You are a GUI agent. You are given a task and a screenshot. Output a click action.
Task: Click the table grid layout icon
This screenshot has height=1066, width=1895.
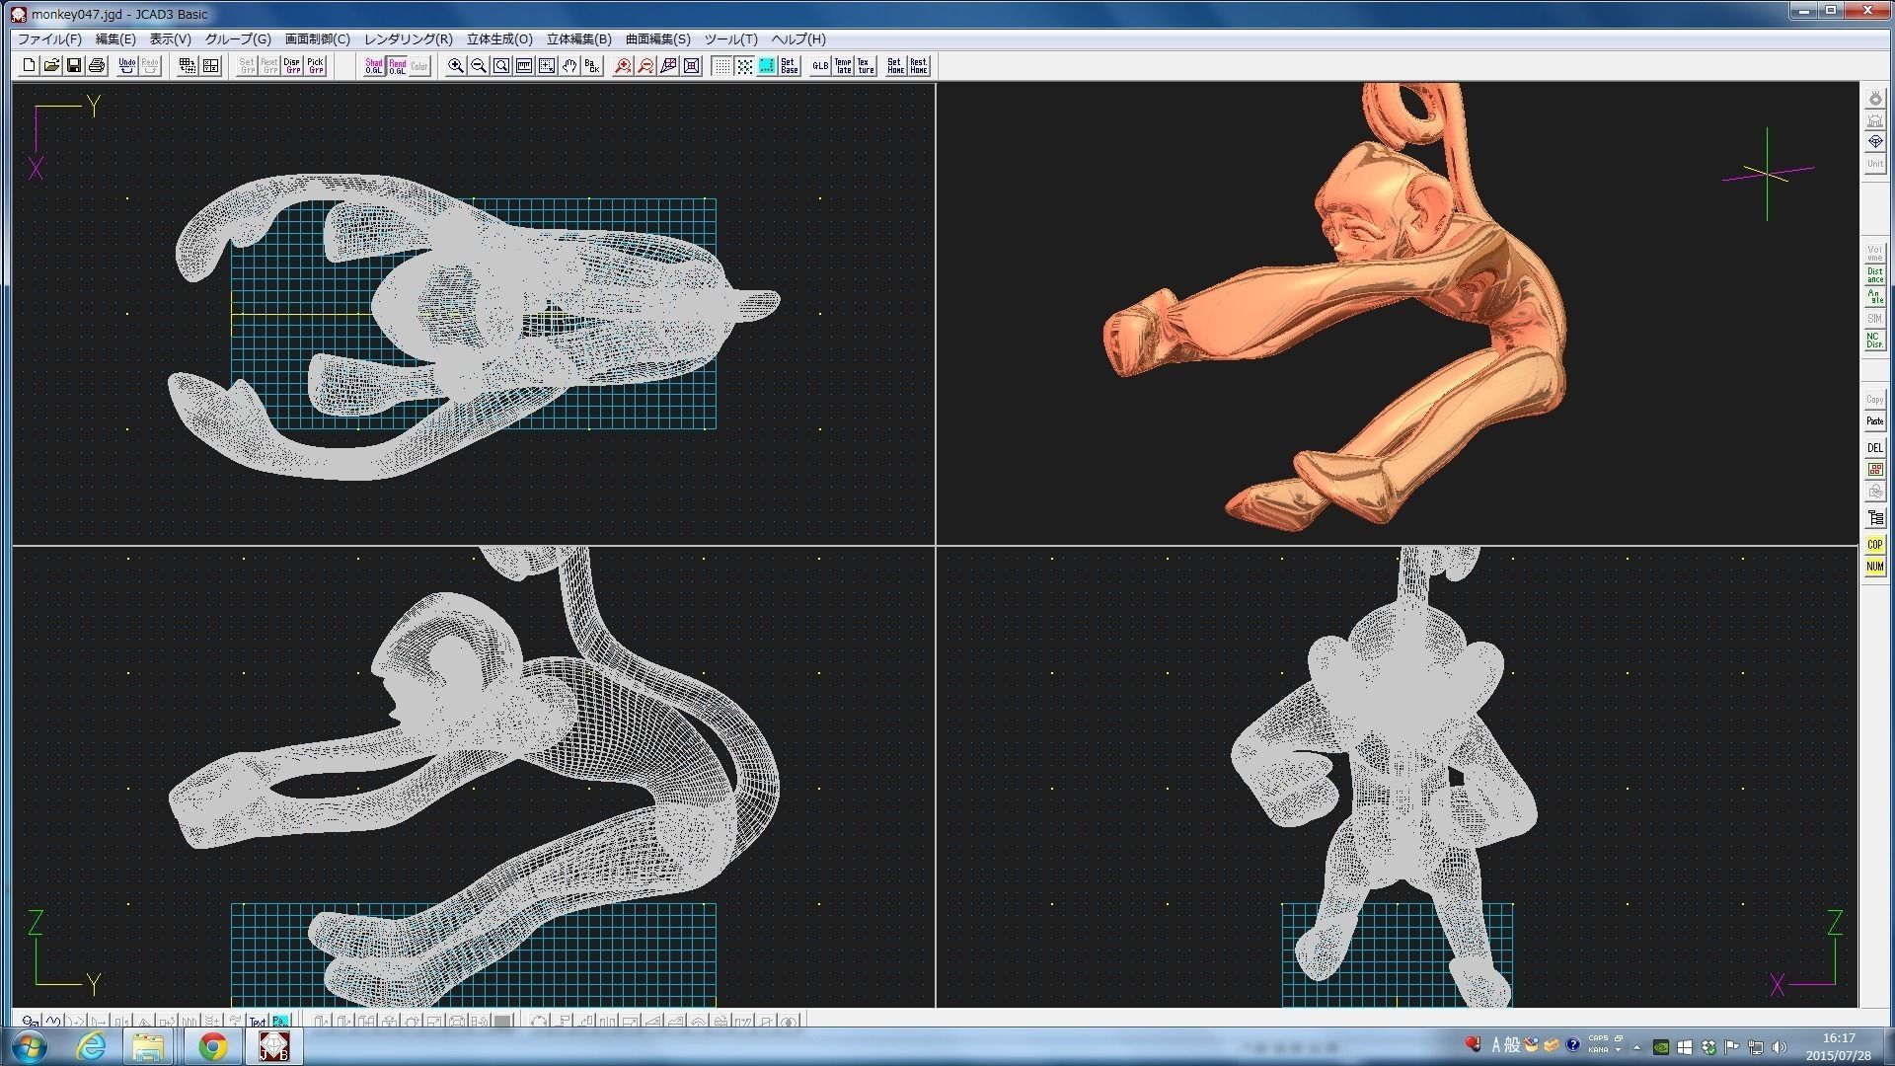[x=188, y=66]
